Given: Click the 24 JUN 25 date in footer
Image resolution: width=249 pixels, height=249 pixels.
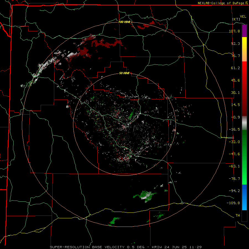Looking at the screenshot, I should click(x=175, y=247).
